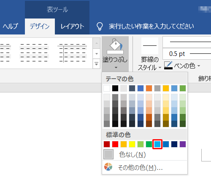
Task: Pick the blue theme color swatch in top row
Action: click(141, 88)
